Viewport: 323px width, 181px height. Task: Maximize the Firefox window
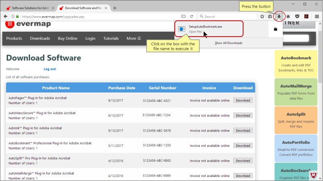(x=305, y=4)
